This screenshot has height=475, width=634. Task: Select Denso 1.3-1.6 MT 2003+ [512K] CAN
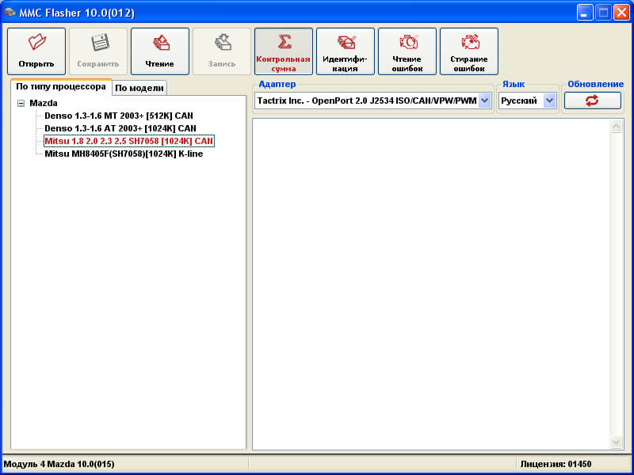(119, 116)
